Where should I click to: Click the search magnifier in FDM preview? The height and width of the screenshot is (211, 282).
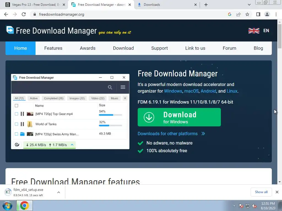(110, 87)
